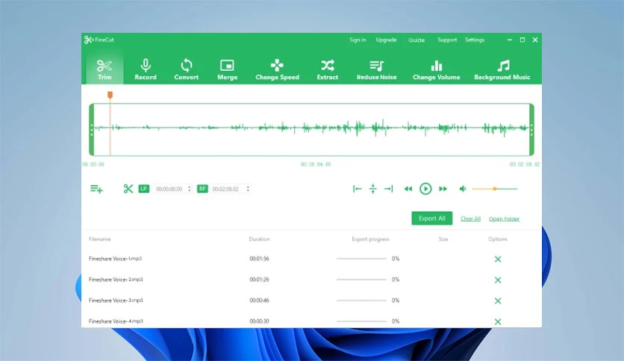Click the Size column header

[x=443, y=239]
